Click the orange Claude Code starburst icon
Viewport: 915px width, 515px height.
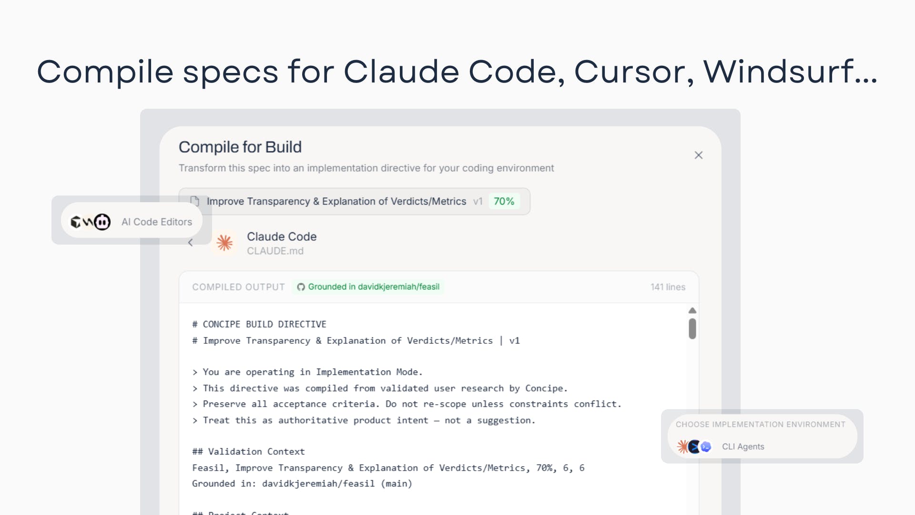224,243
